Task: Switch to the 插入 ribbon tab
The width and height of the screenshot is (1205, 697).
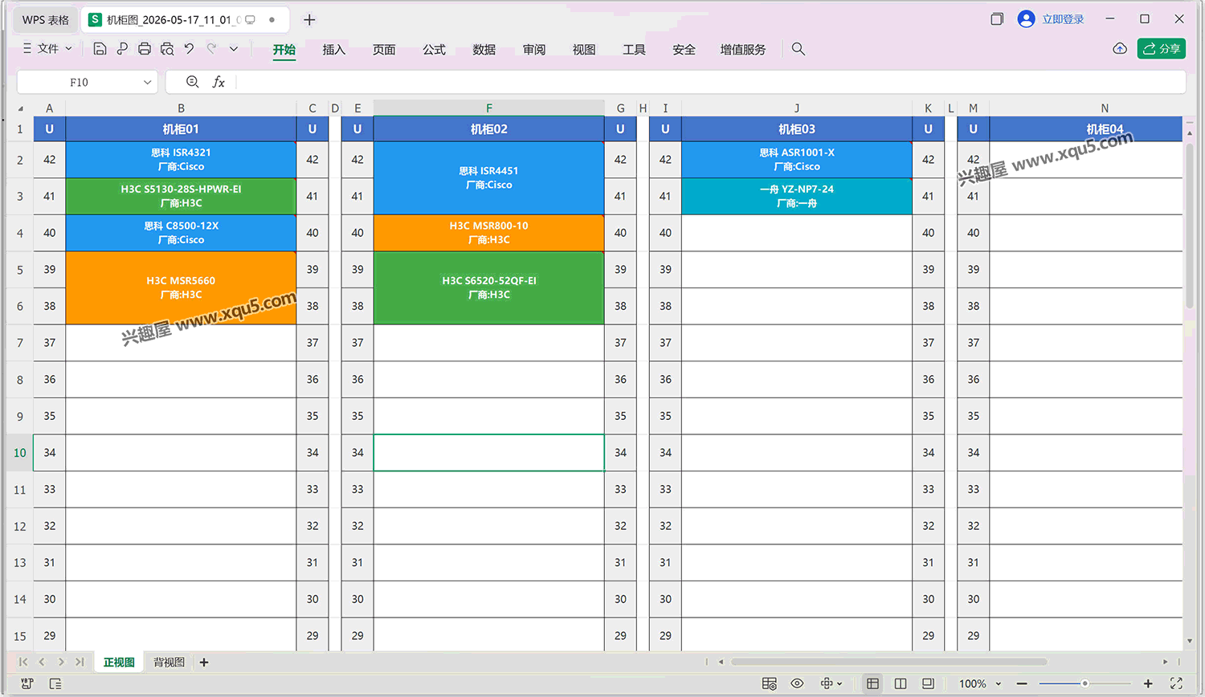Action: (x=334, y=50)
